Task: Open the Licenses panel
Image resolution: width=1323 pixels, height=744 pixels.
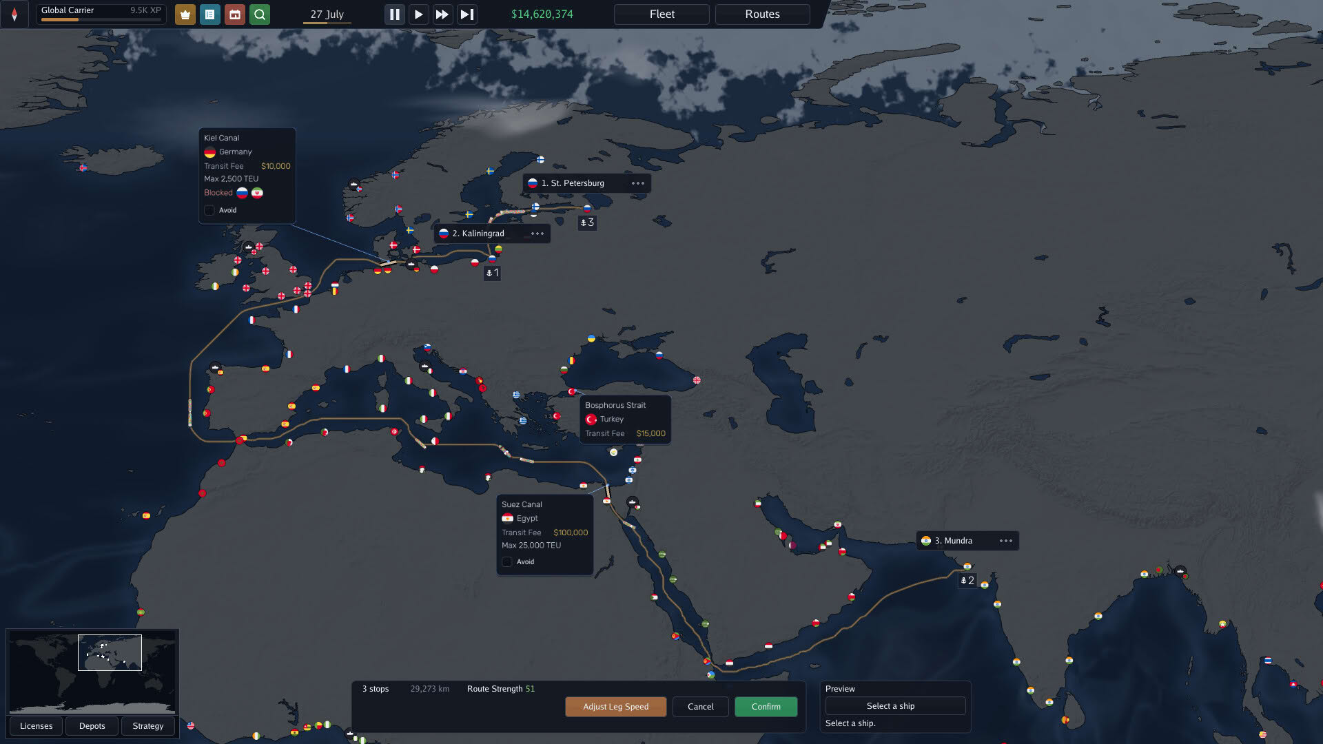Action: point(36,726)
